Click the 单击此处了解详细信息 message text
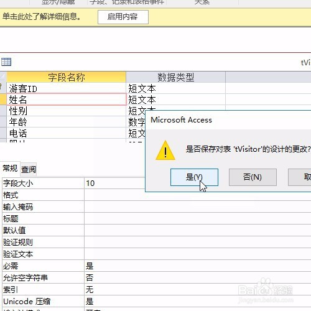The image size is (311, 311). (42, 17)
